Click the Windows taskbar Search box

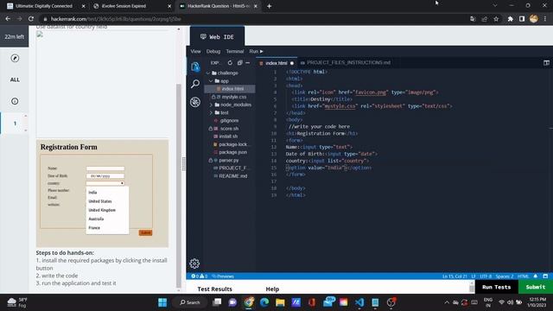coord(190,302)
